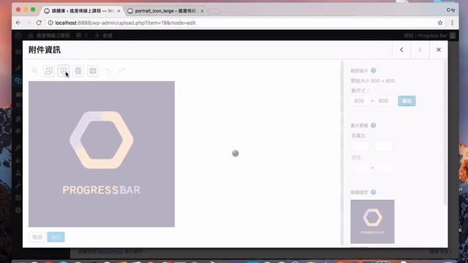Click the first aspect ratio input field
Image resolution: width=468 pixels, height=263 pixels.
(x=360, y=146)
